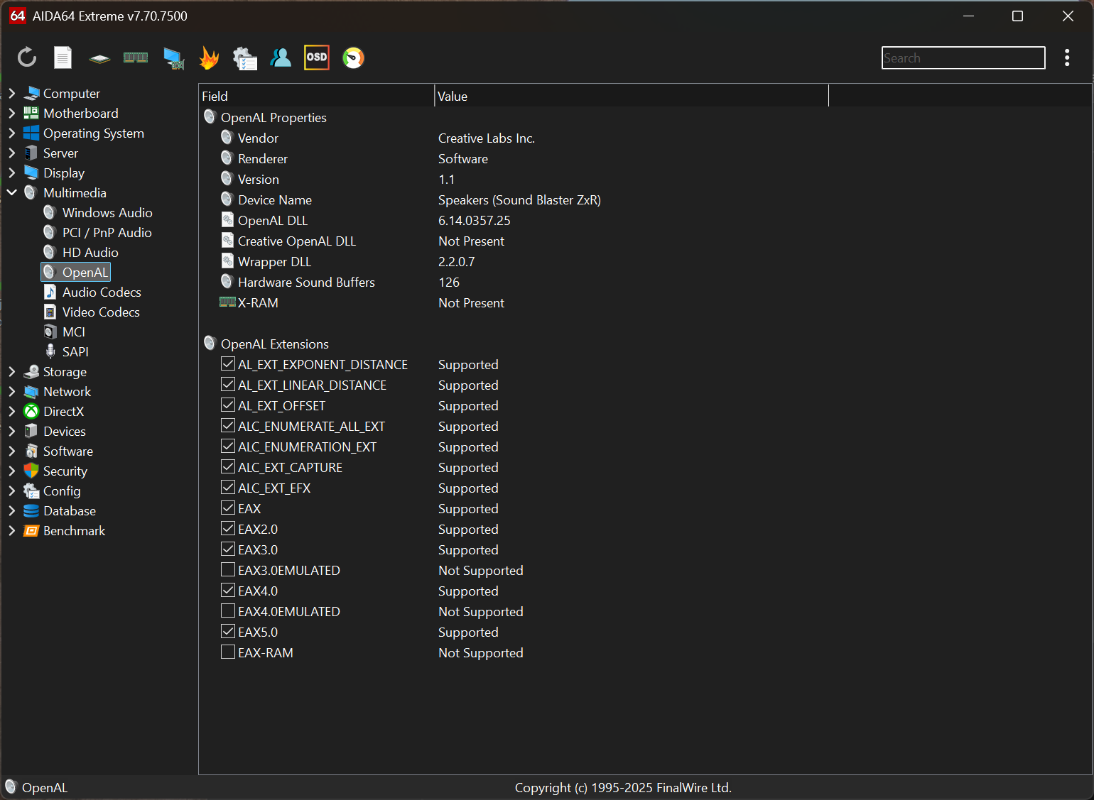
Task: Click the AIDA64 app logo in title bar
Action: [x=18, y=16]
